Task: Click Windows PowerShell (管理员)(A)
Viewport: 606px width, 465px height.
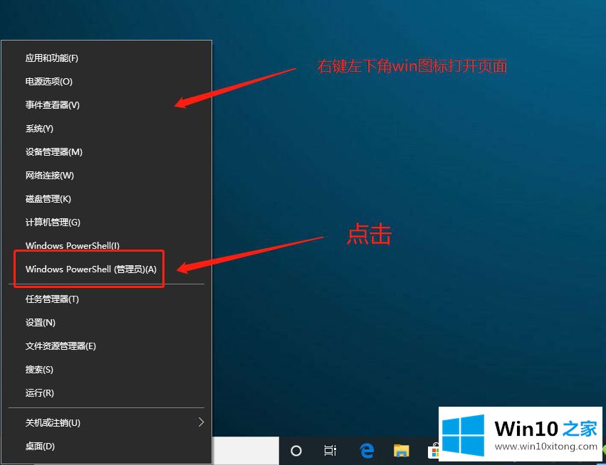Action: coord(90,269)
